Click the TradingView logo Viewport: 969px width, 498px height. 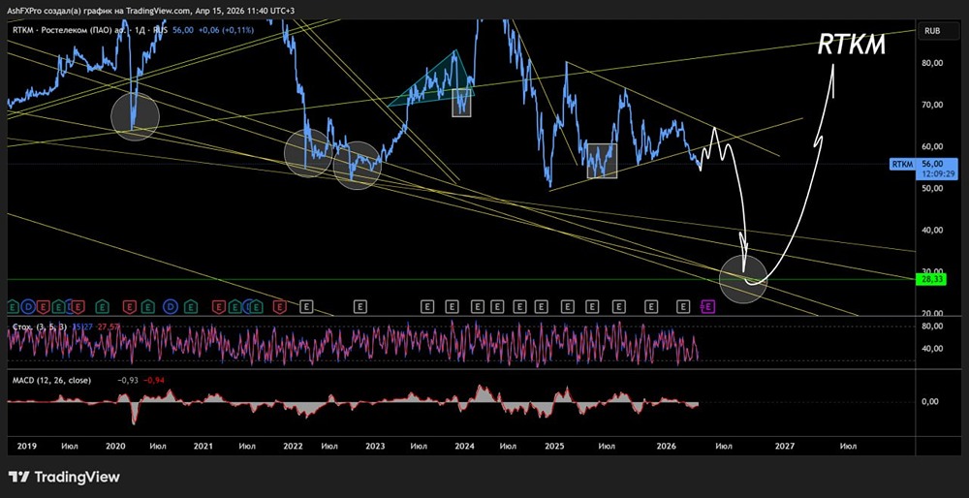coord(64,477)
